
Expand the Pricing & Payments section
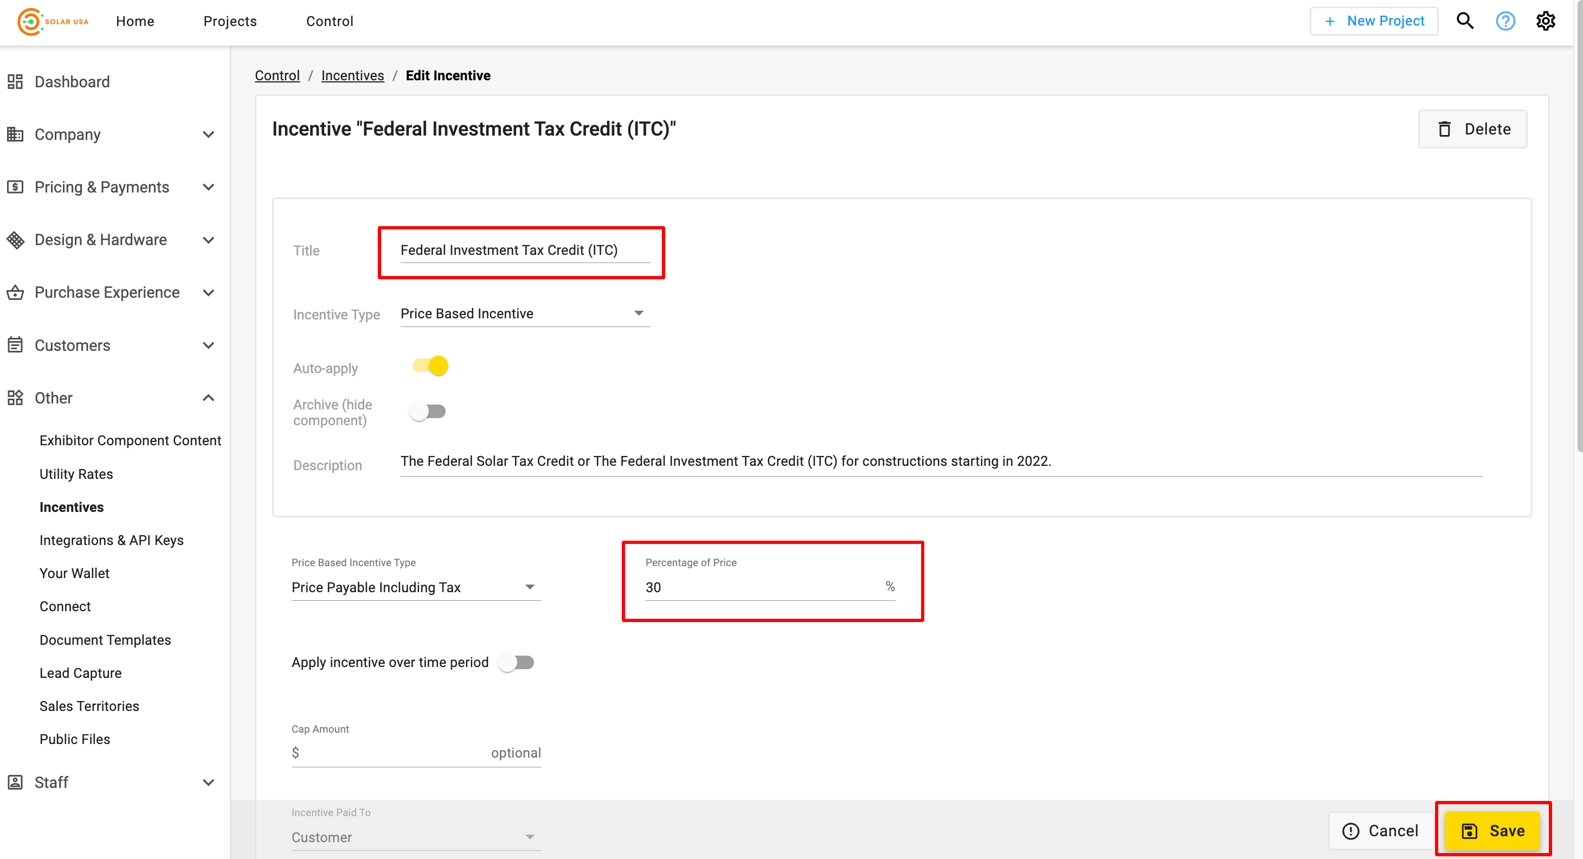[208, 187]
